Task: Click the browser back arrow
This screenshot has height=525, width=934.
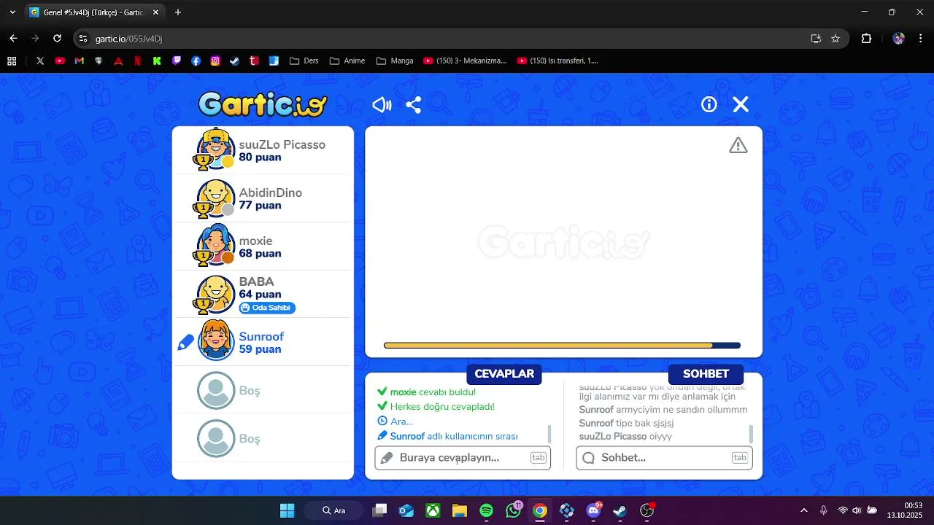Action: coord(13,39)
